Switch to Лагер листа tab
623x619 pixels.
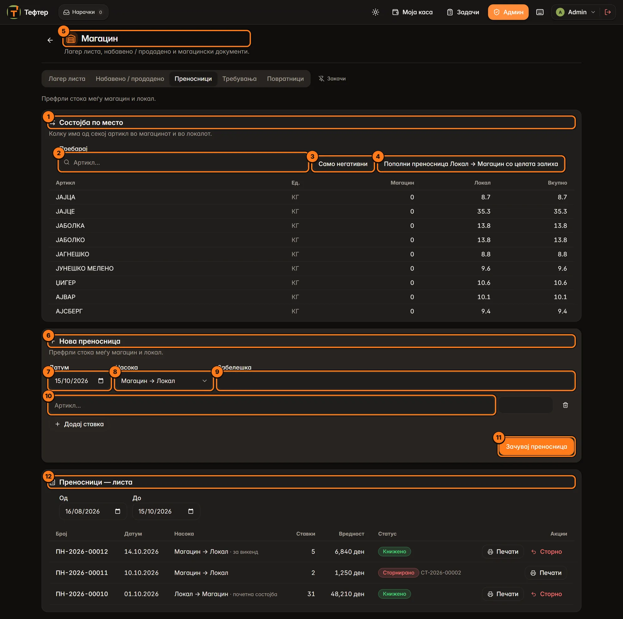pyautogui.click(x=67, y=79)
